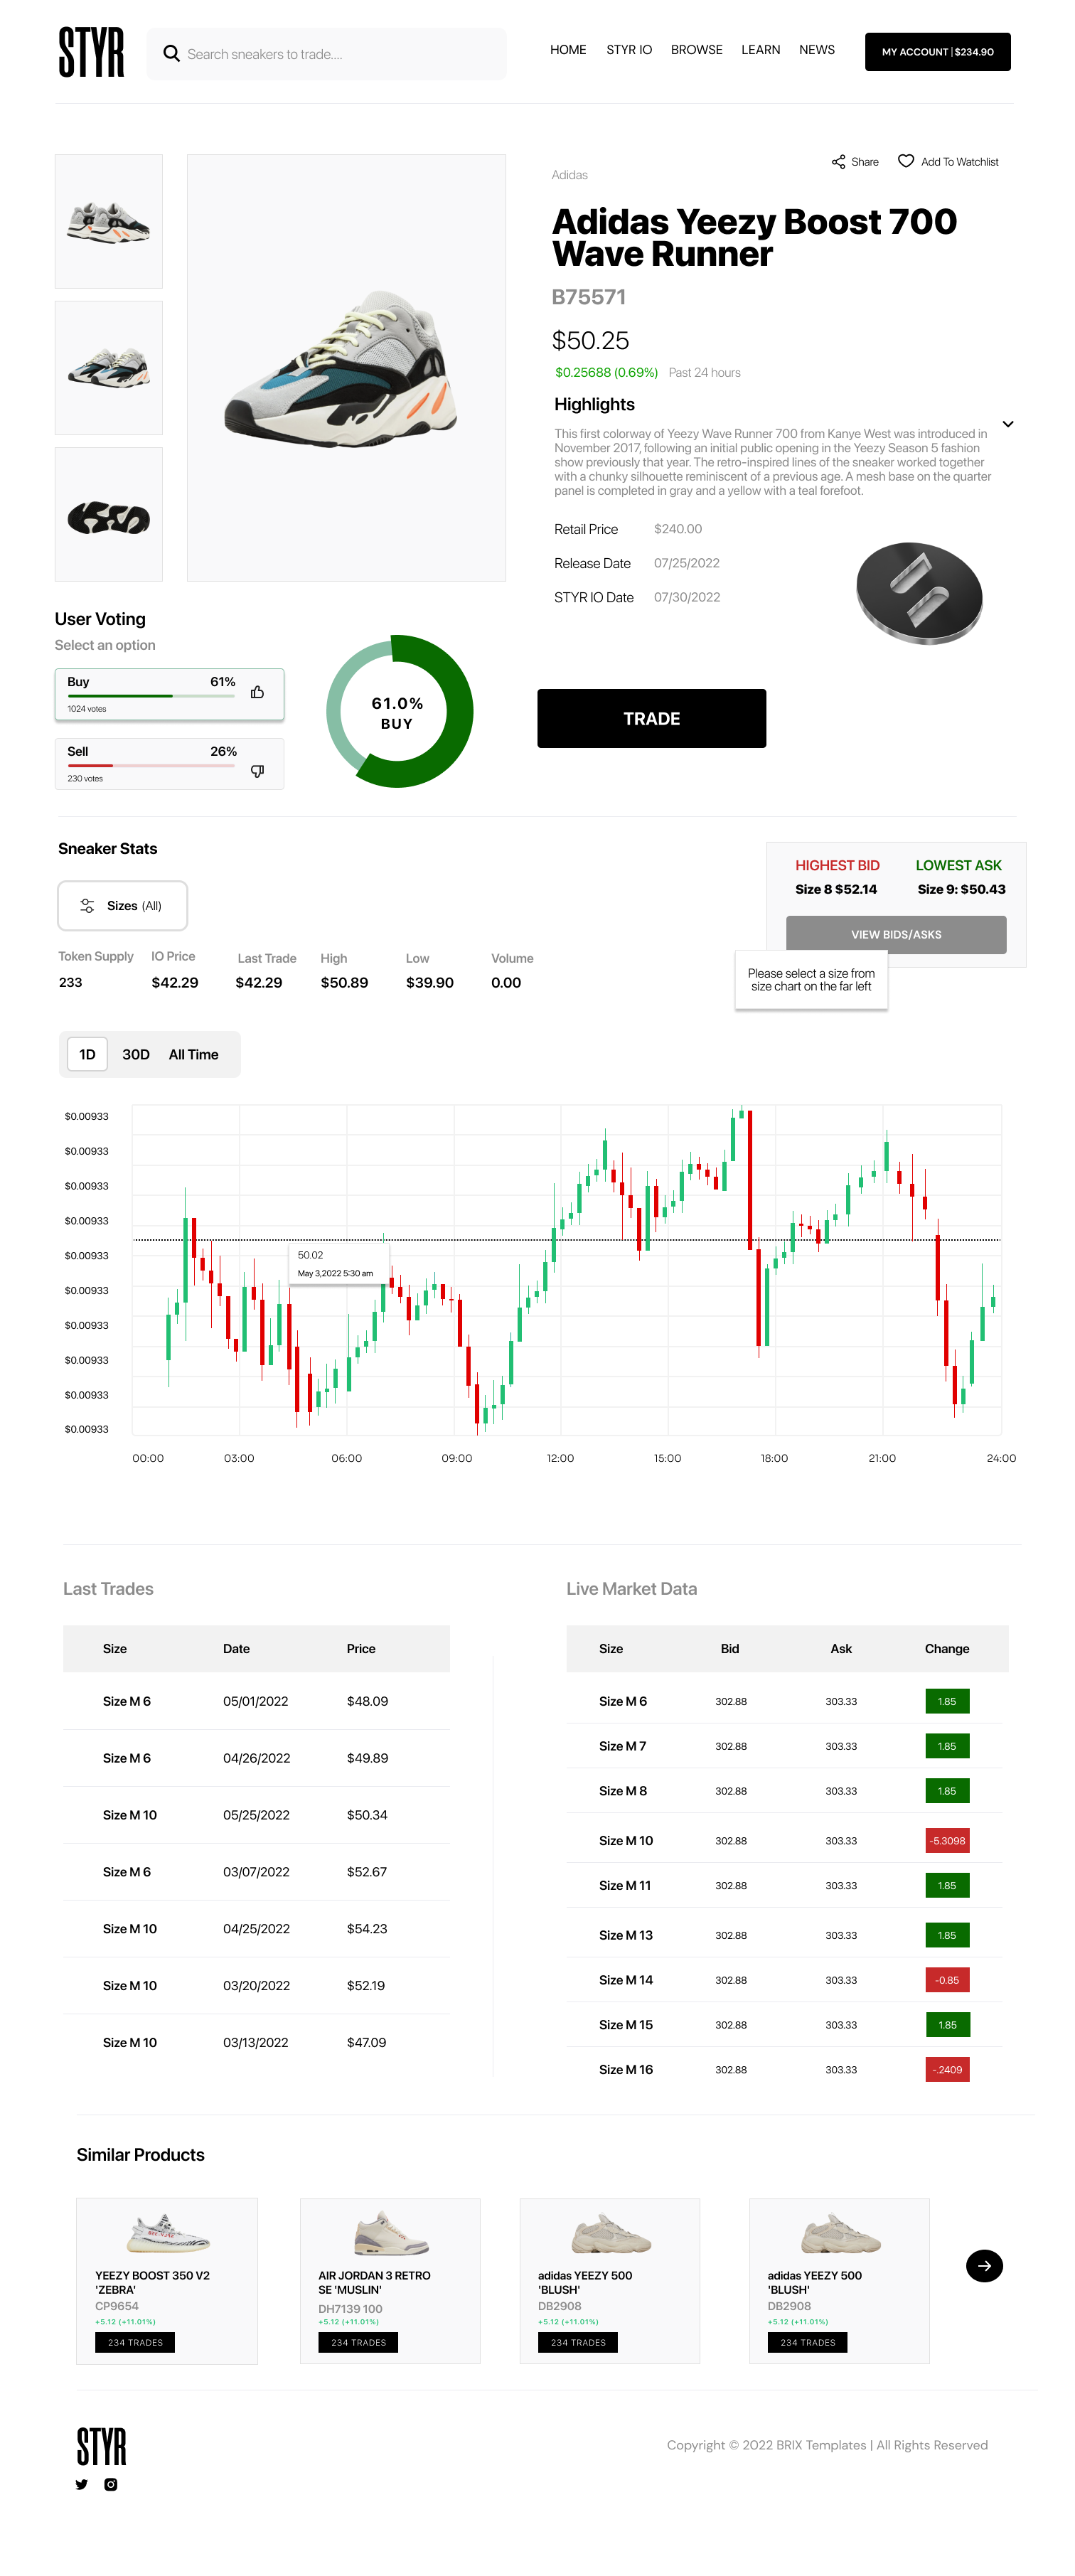
Task: Click the VIEW BIDS/ASKS button
Action: click(895, 935)
